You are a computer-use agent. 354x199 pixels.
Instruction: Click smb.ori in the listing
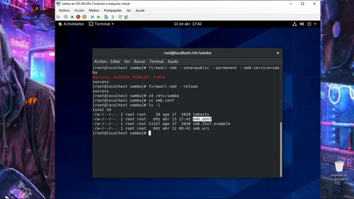coord(201,128)
